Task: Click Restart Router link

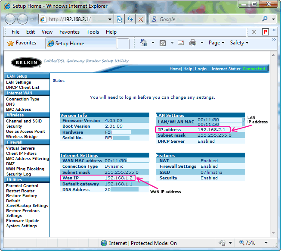Action: click(x=20, y=191)
